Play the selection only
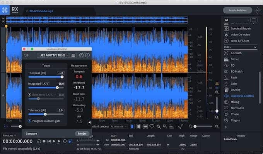263x154 pixels. click(x=59, y=141)
